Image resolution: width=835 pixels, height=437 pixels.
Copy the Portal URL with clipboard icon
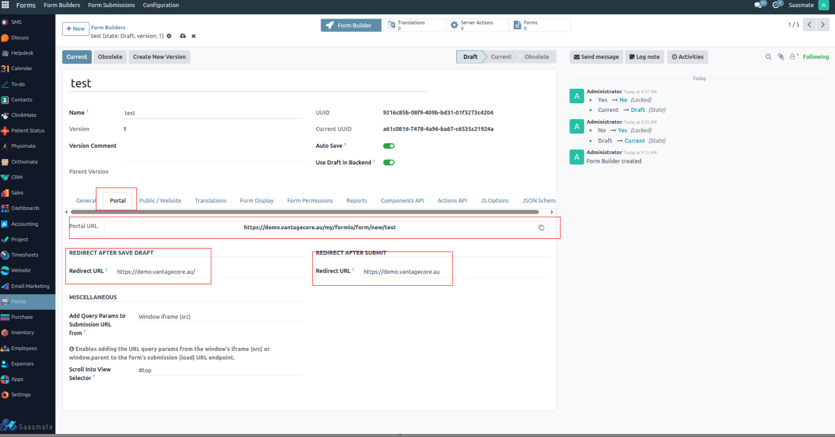tap(541, 228)
